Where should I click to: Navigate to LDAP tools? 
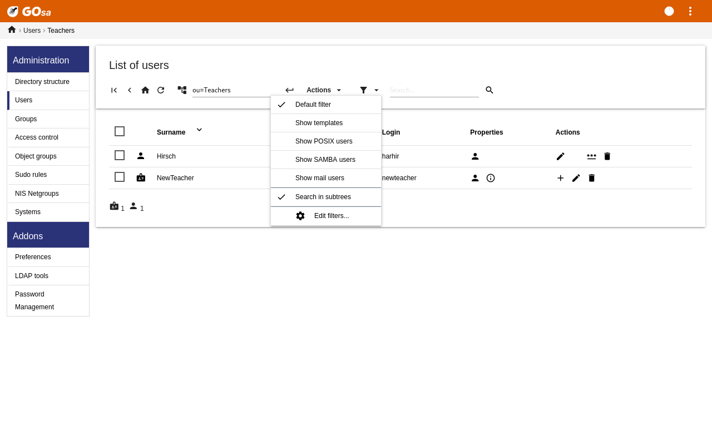tap(32, 276)
